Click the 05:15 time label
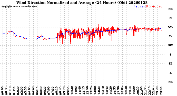This screenshot has width=177, height=96. 37,91
